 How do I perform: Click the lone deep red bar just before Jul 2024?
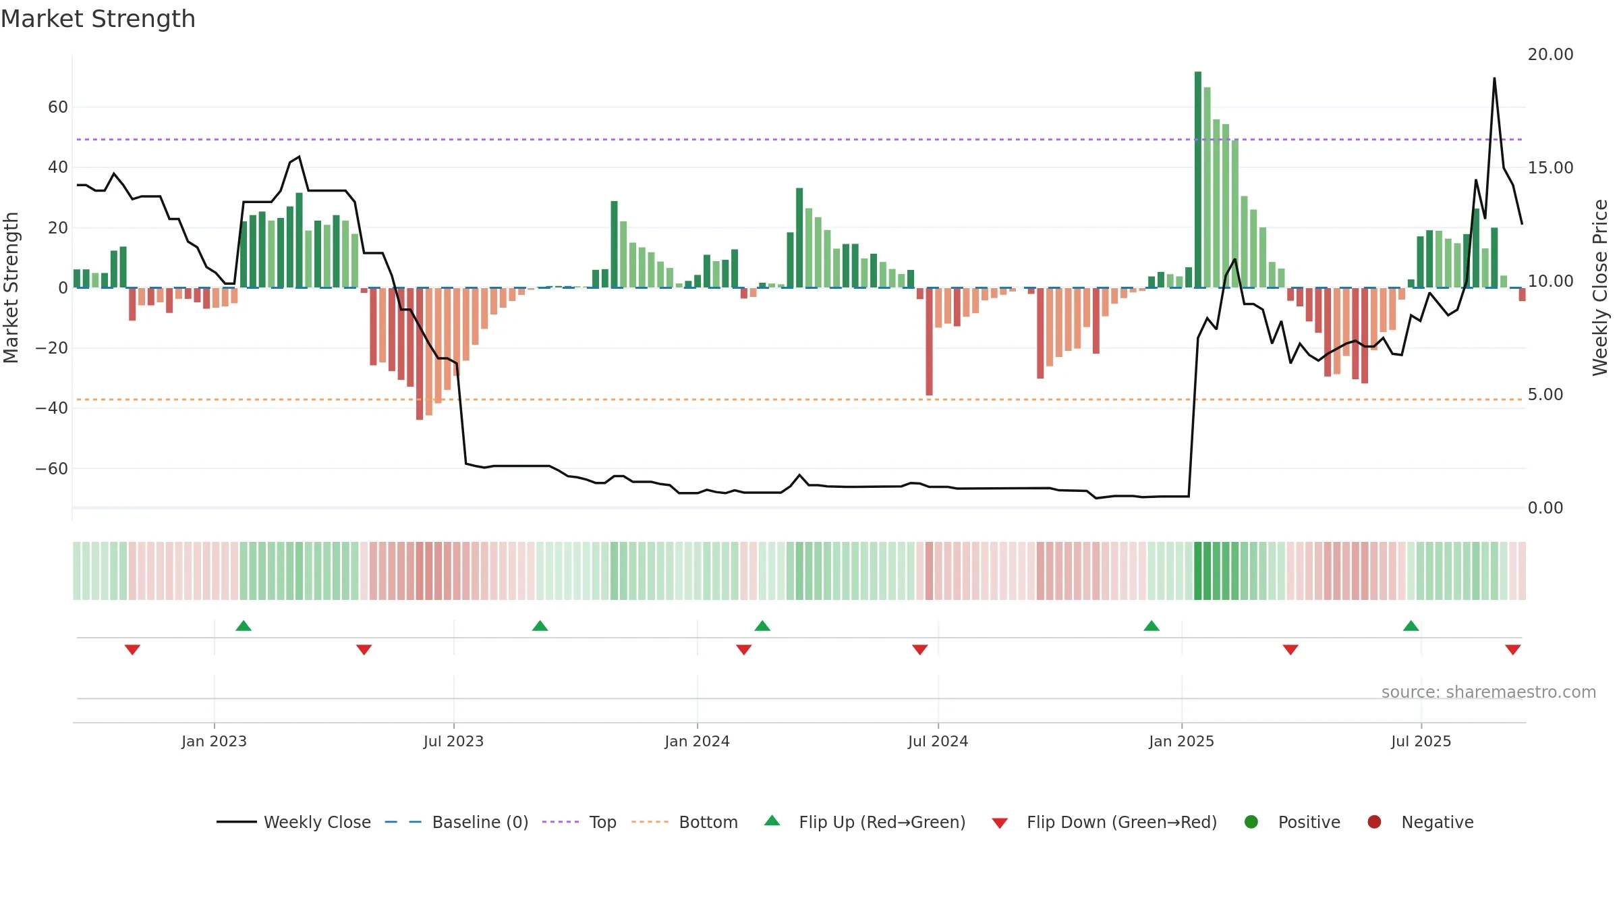[929, 341]
